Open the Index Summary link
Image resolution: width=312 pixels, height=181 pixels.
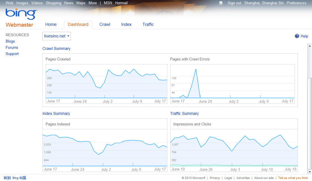coord(56,113)
